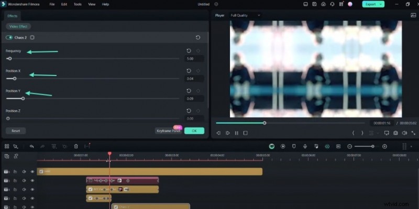Open the timeline layout grid icon

[7, 146]
